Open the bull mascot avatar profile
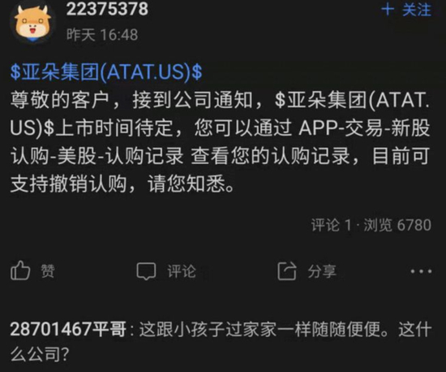This screenshot has height=372, width=446. (32, 23)
